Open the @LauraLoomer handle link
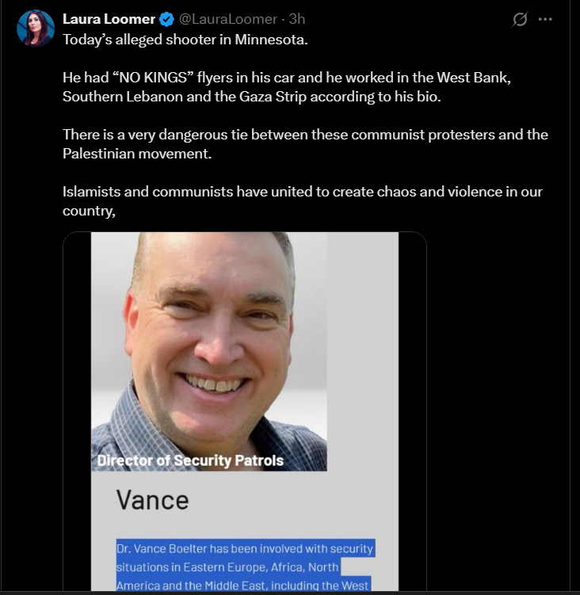The width and height of the screenshot is (580, 595). tap(227, 19)
